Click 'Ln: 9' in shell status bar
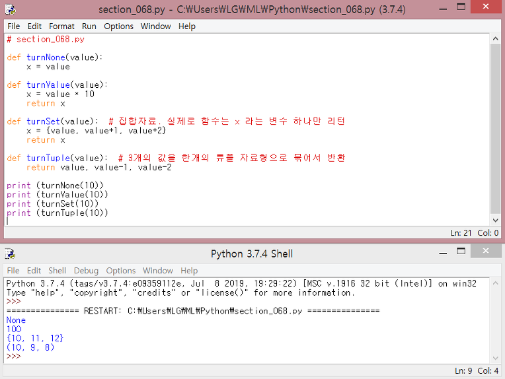 [x=463, y=371]
